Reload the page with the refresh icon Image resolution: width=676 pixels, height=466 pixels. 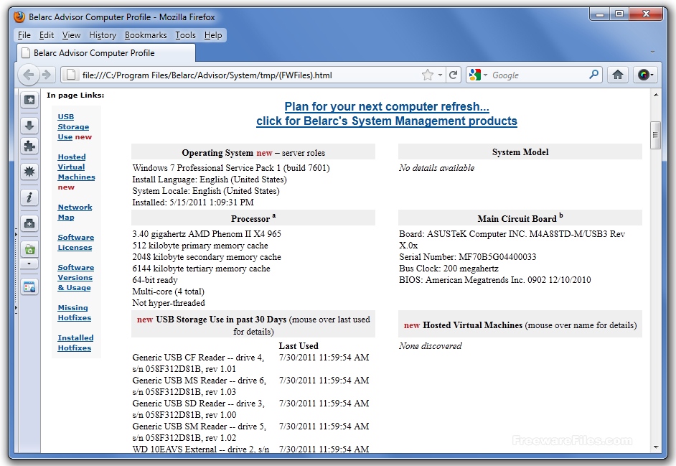click(x=453, y=75)
